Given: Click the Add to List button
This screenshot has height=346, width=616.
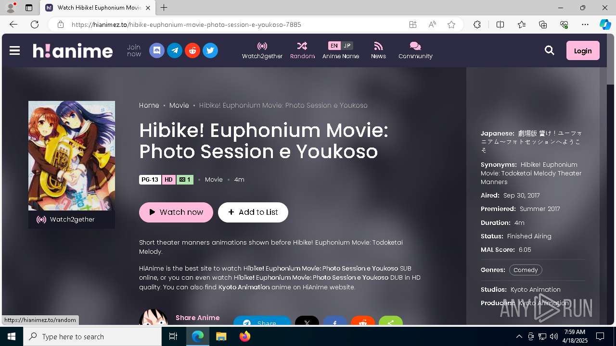Looking at the screenshot, I should [253, 212].
